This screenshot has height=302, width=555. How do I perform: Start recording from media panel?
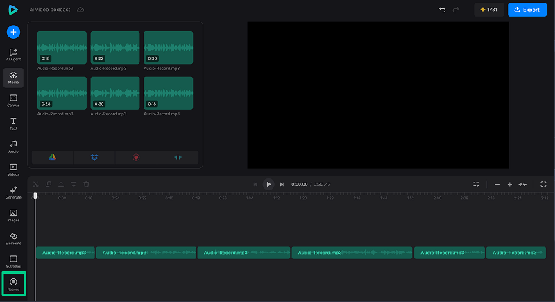(136, 157)
